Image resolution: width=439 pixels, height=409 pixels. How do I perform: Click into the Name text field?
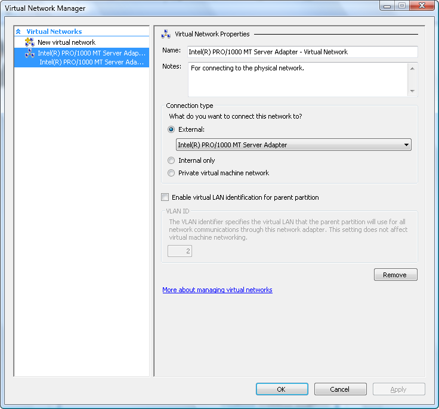[302, 52]
